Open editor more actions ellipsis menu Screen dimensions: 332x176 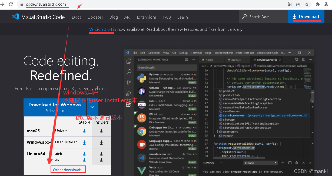(310, 60)
